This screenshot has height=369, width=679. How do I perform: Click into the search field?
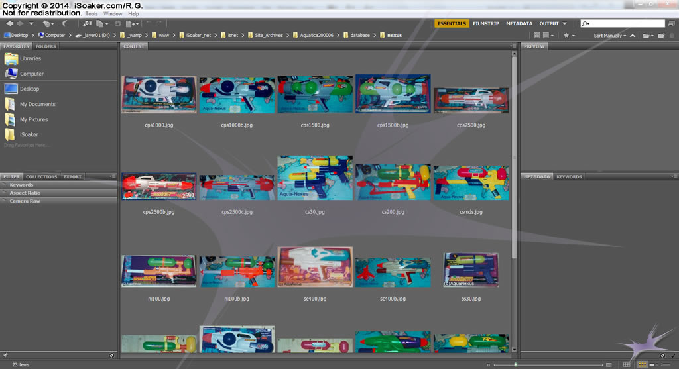[x=622, y=23]
